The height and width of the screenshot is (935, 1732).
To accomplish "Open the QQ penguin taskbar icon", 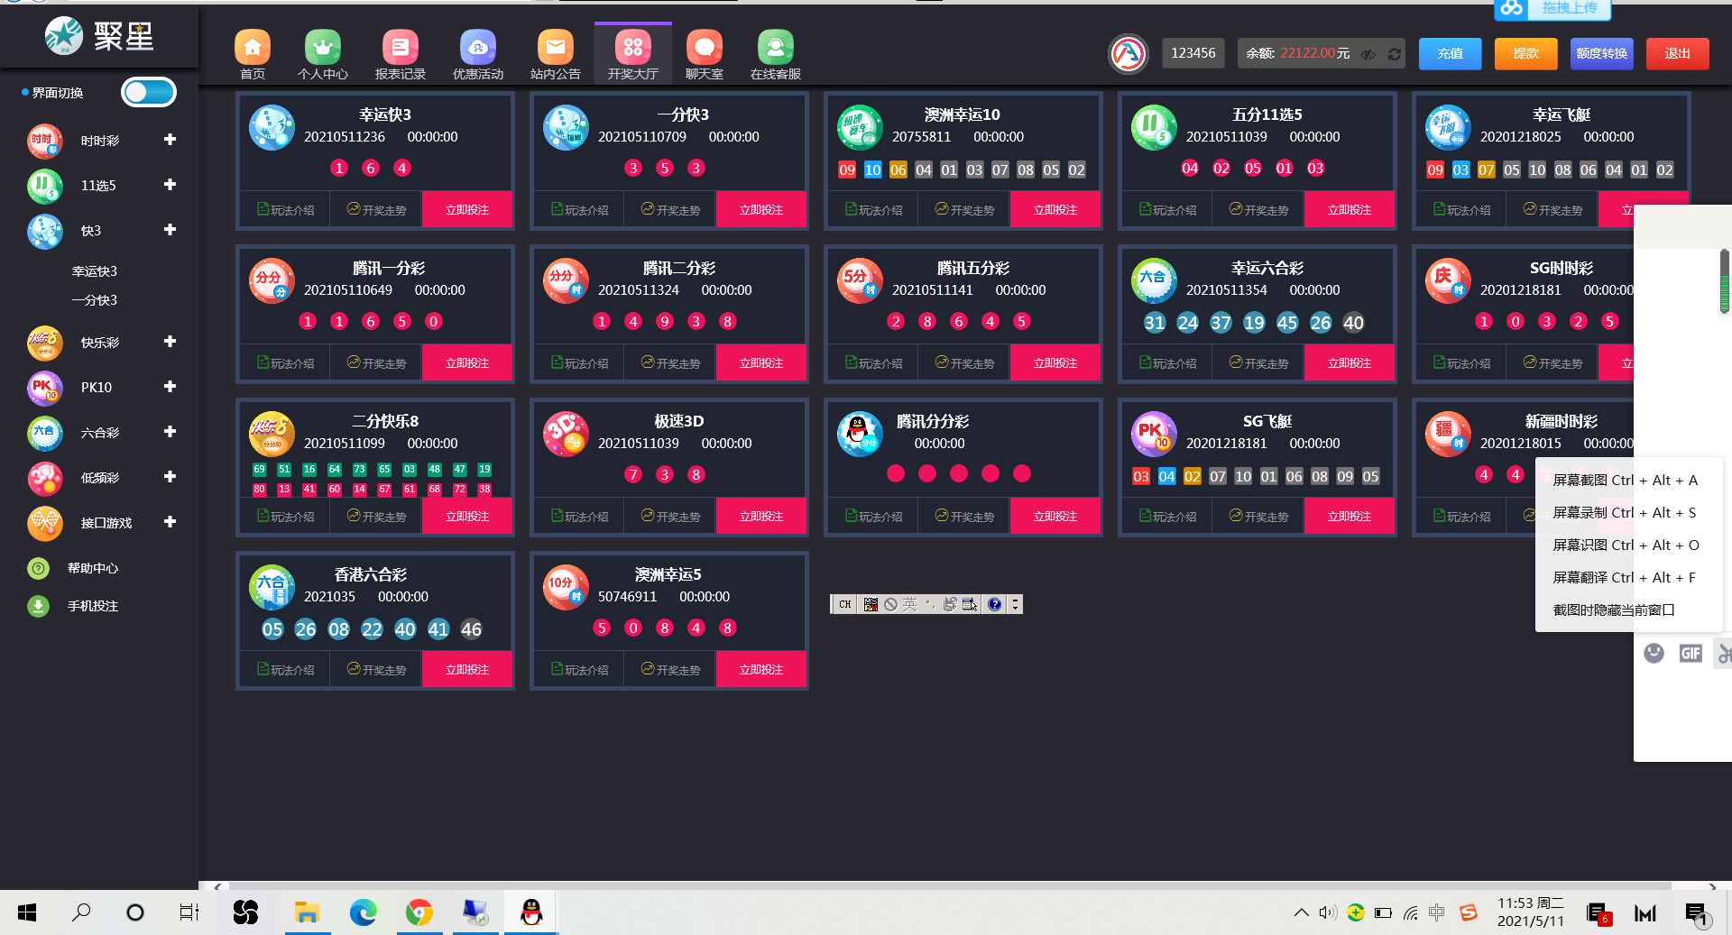I will [531, 912].
